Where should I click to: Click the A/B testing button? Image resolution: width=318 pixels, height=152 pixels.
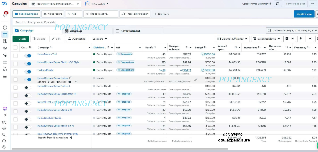pos(77,39)
